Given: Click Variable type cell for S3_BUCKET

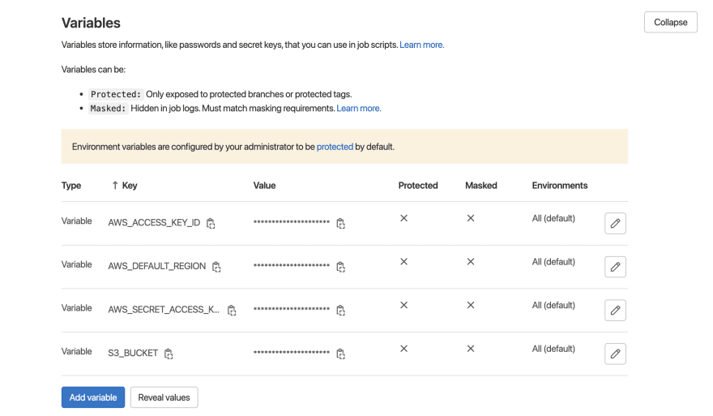Looking at the screenshot, I should coord(76,351).
